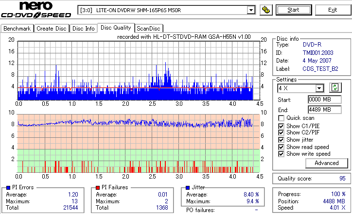The width and height of the screenshot is (352, 214).
Task: Open the 4 X speed dropdown
Action: click(x=319, y=88)
